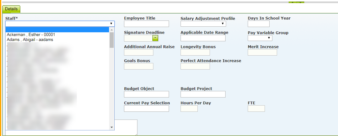The image size is (338, 136).
Task: Focus the Budget Object text box
Action: [146, 94]
